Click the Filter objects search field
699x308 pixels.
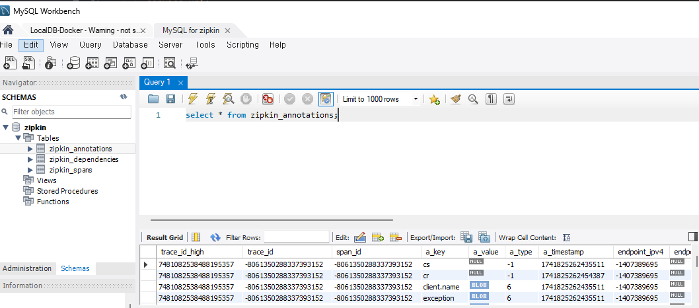71,112
